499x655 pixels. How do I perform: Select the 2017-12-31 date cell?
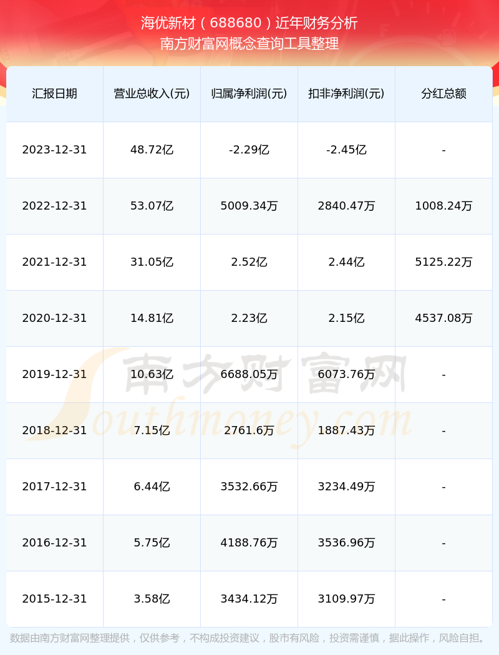pyautogui.click(x=55, y=487)
